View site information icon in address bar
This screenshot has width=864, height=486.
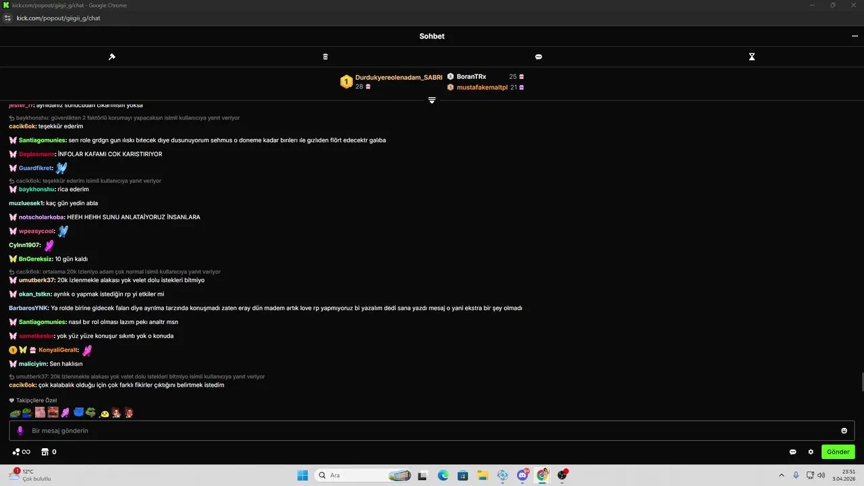8,18
